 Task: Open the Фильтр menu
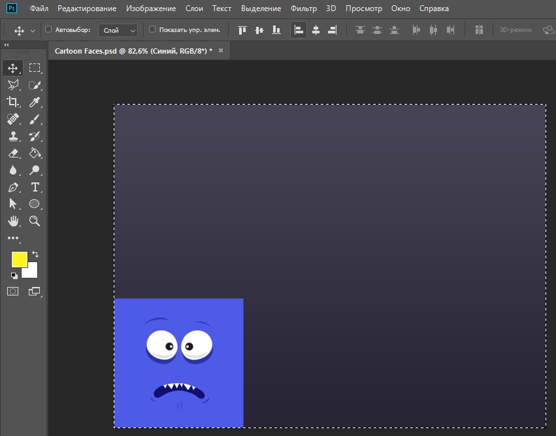click(x=303, y=8)
